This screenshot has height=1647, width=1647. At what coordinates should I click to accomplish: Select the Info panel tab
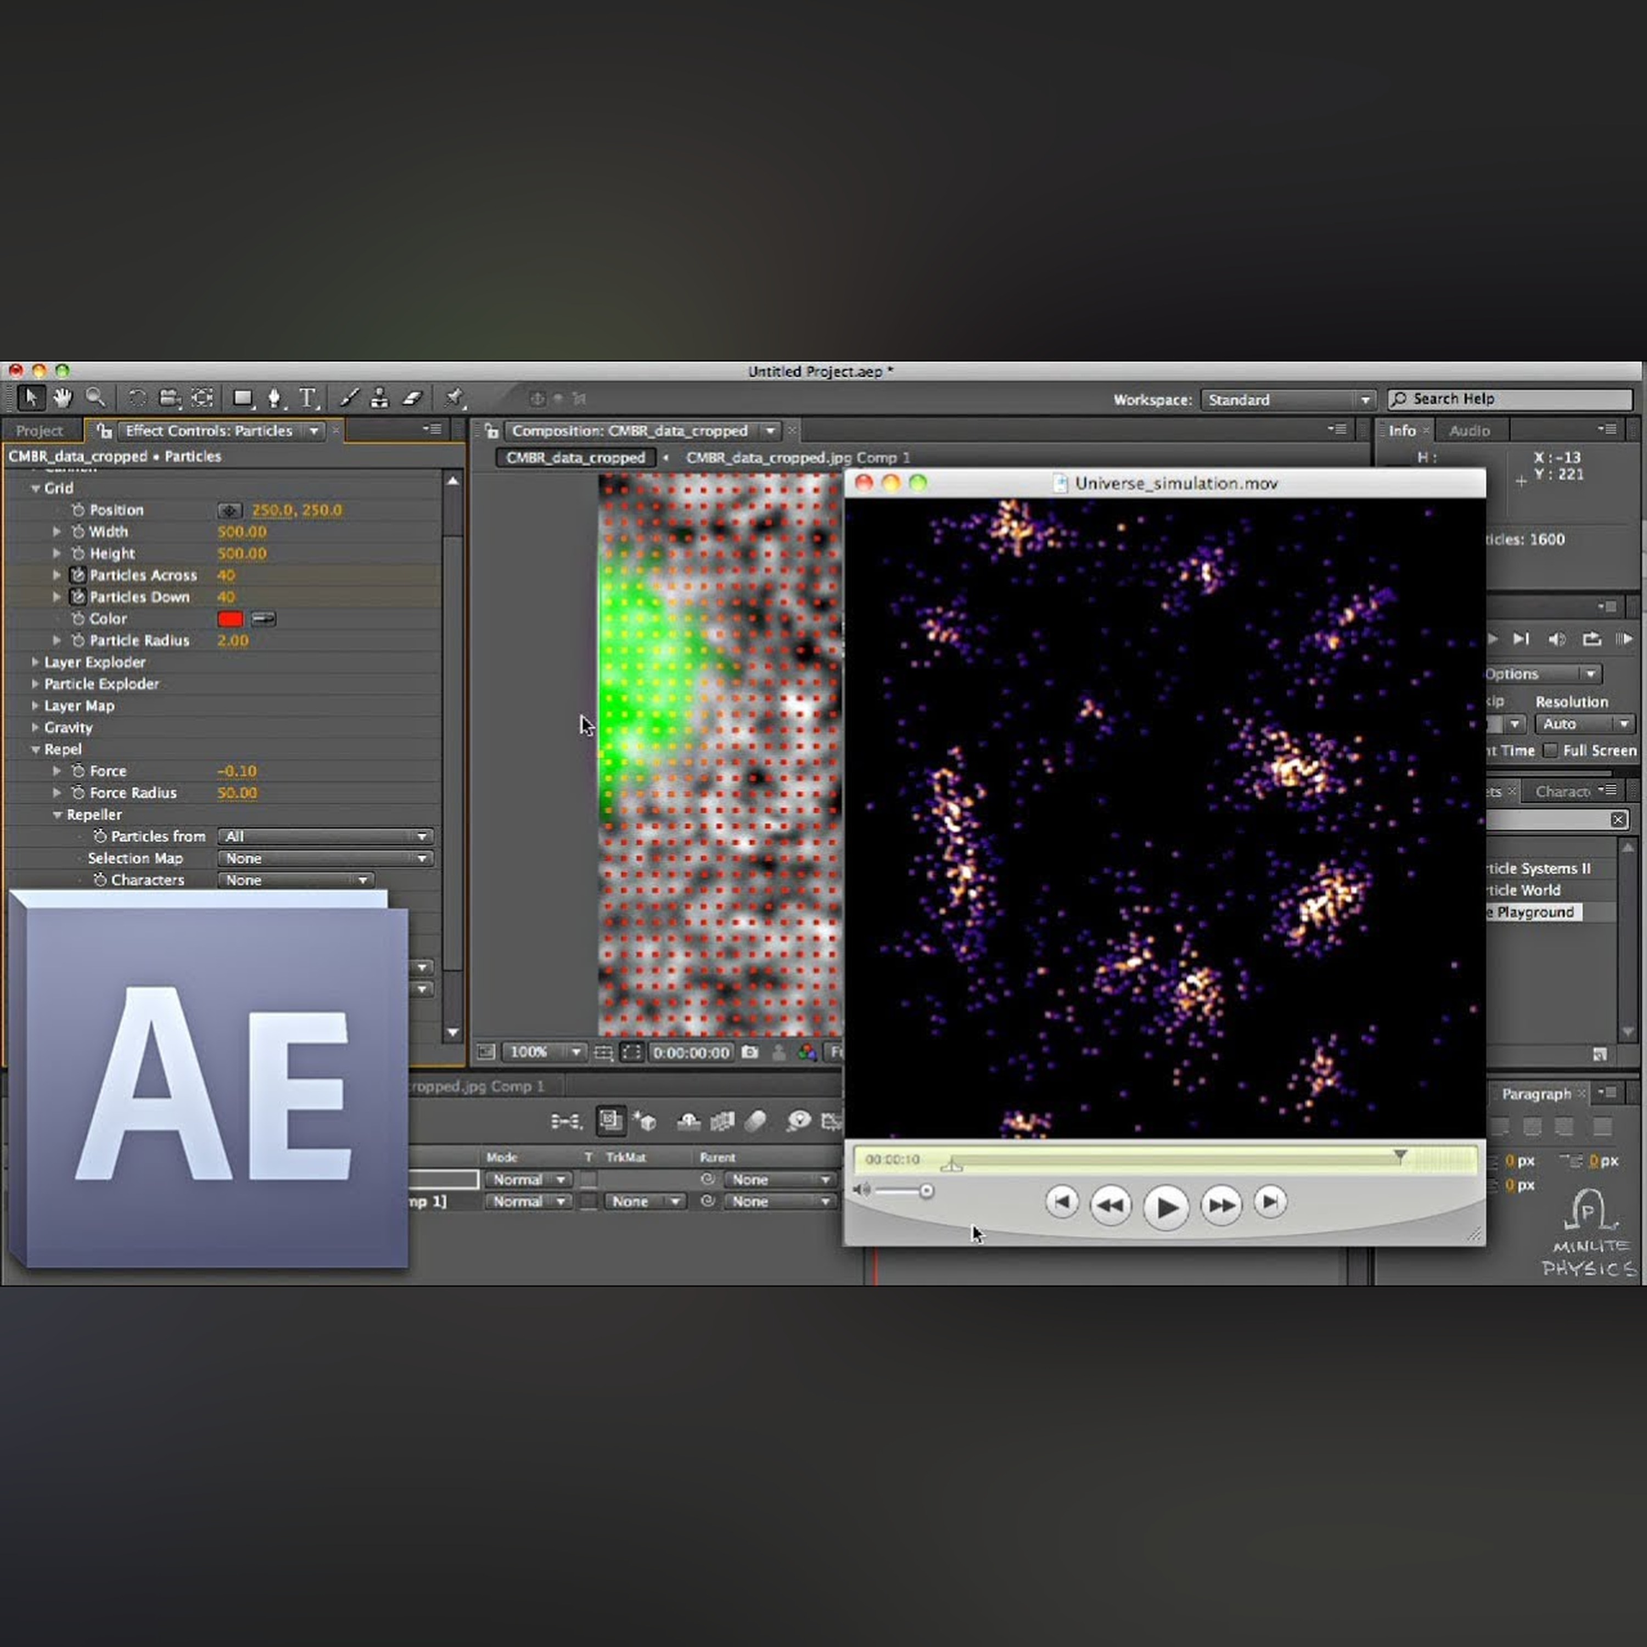[x=1402, y=430]
